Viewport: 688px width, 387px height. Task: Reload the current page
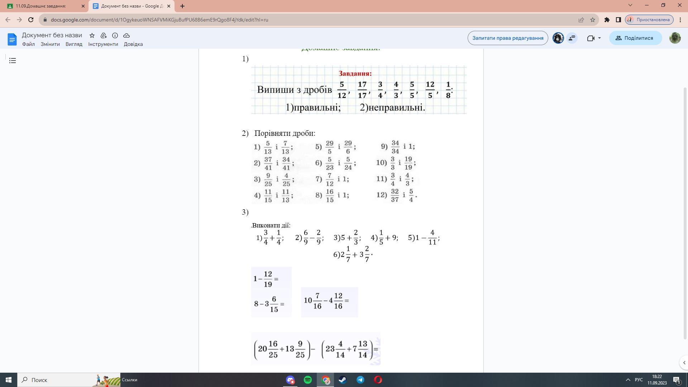click(31, 20)
